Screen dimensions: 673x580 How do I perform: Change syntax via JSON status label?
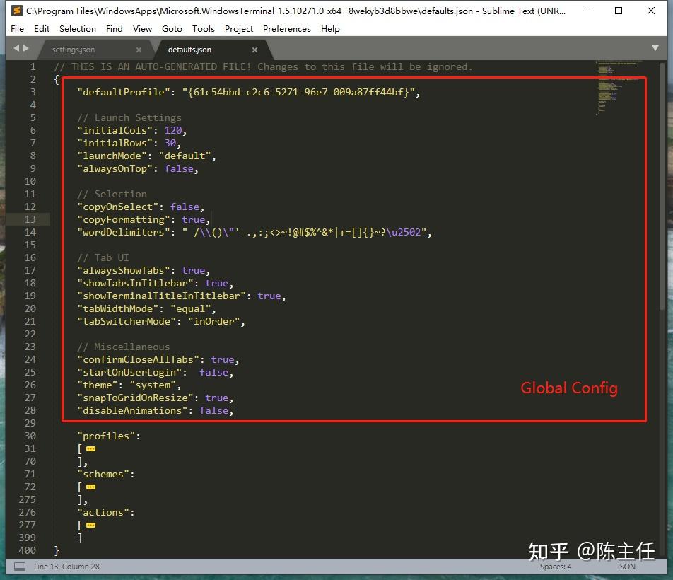pyautogui.click(x=626, y=567)
